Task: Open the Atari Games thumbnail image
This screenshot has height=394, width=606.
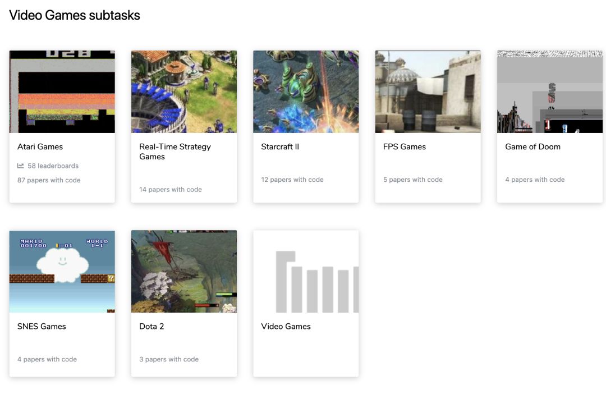Action: pos(62,91)
